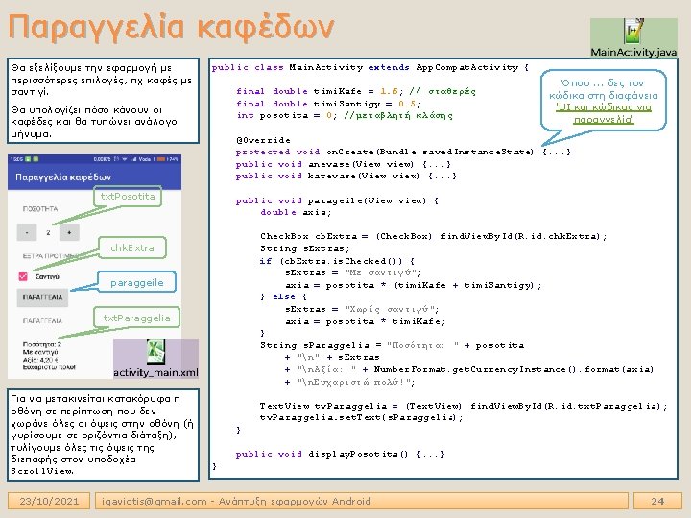Screen dimensions: 691x518
Task: Click the 'TextView tvParaggelia' findViewById line
Action: click(x=464, y=406)
